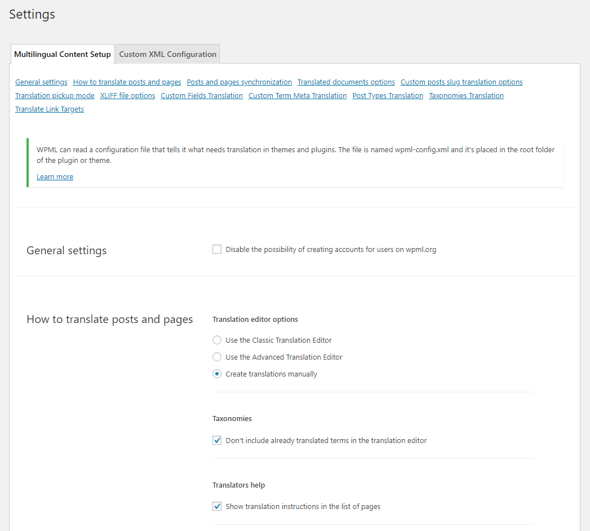Follow the How to translate posts and pages link
Viewport: 590px width, 531px height.
point(127,82)
